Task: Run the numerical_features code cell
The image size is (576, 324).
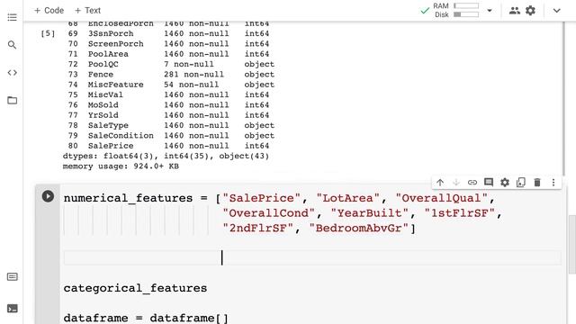Action: [48, 196]
